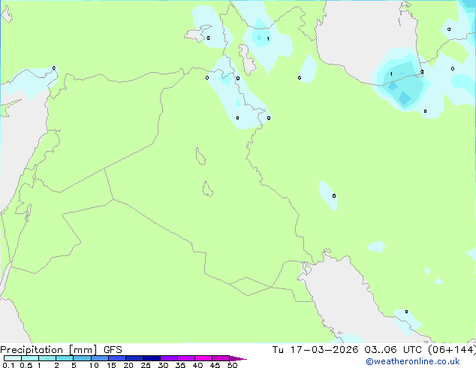476x368 pixels.
Task: Click the 35 to 40 mm legend swatch
Action: point(185,358)
